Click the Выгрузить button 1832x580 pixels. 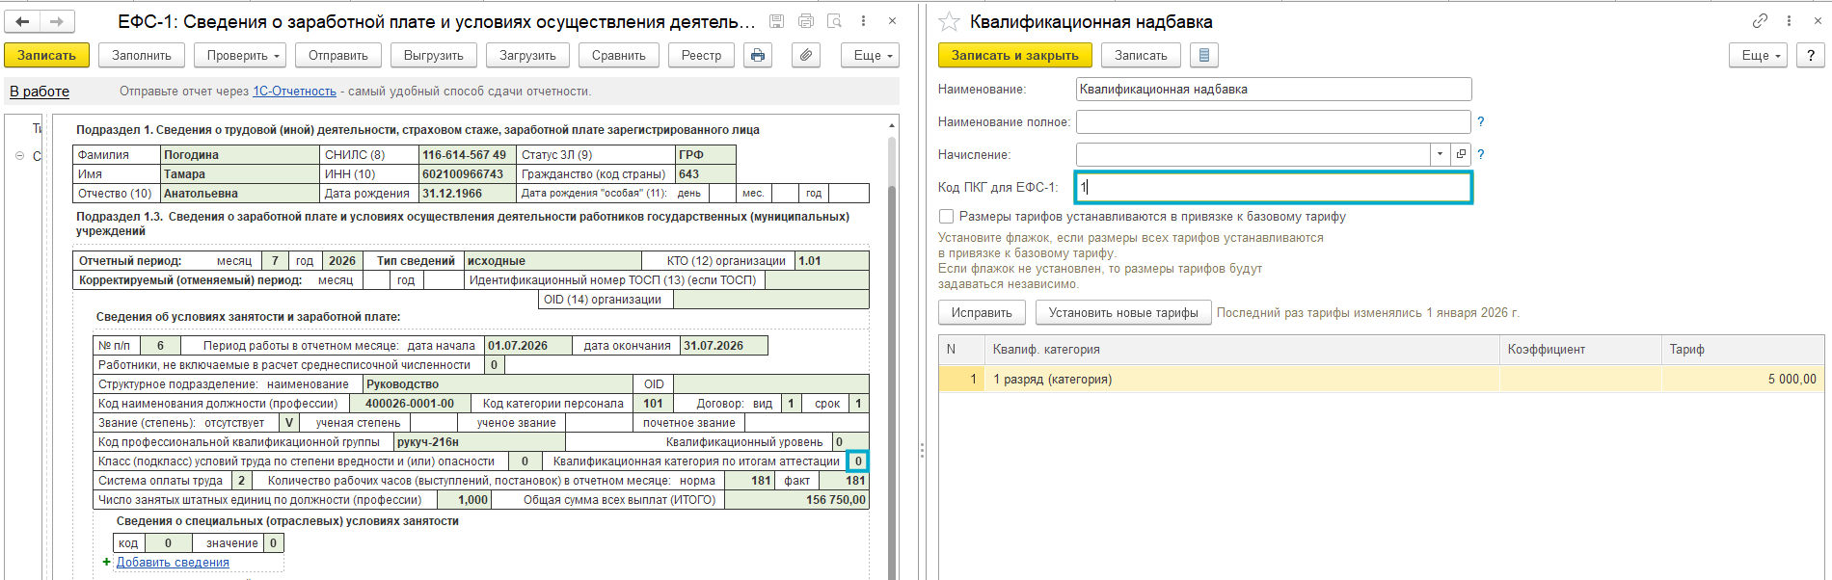(x=434, y=55)
